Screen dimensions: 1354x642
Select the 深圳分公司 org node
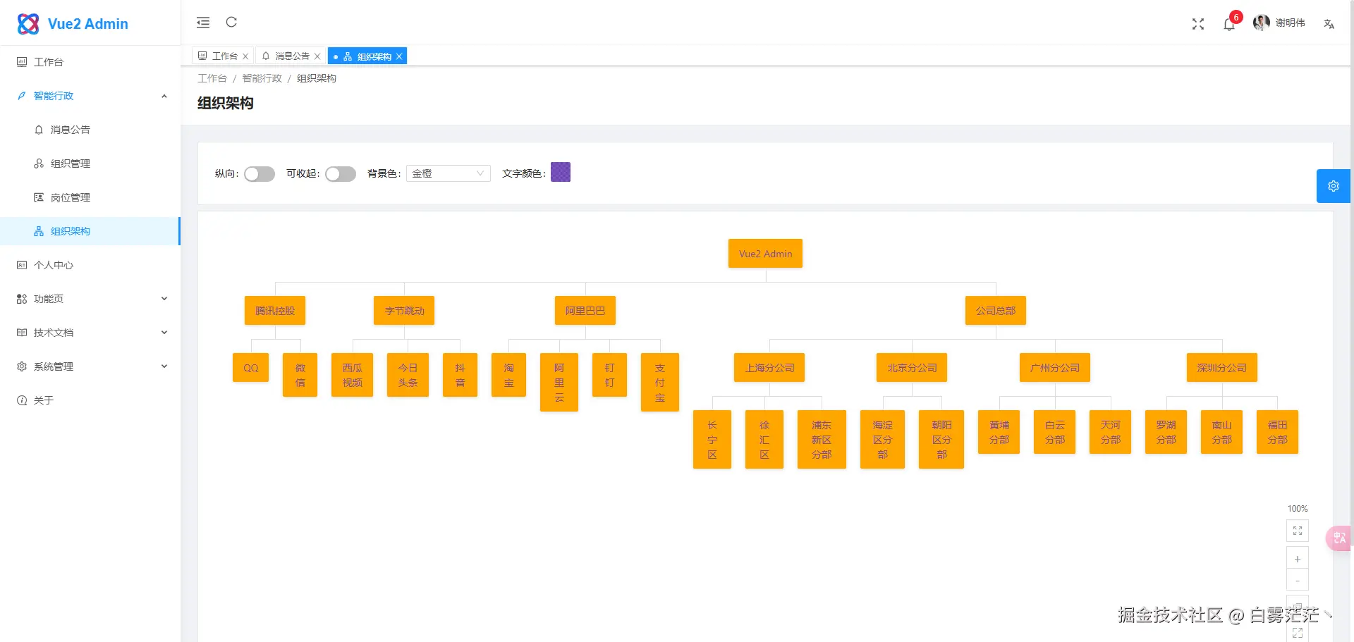[1222, 368]
